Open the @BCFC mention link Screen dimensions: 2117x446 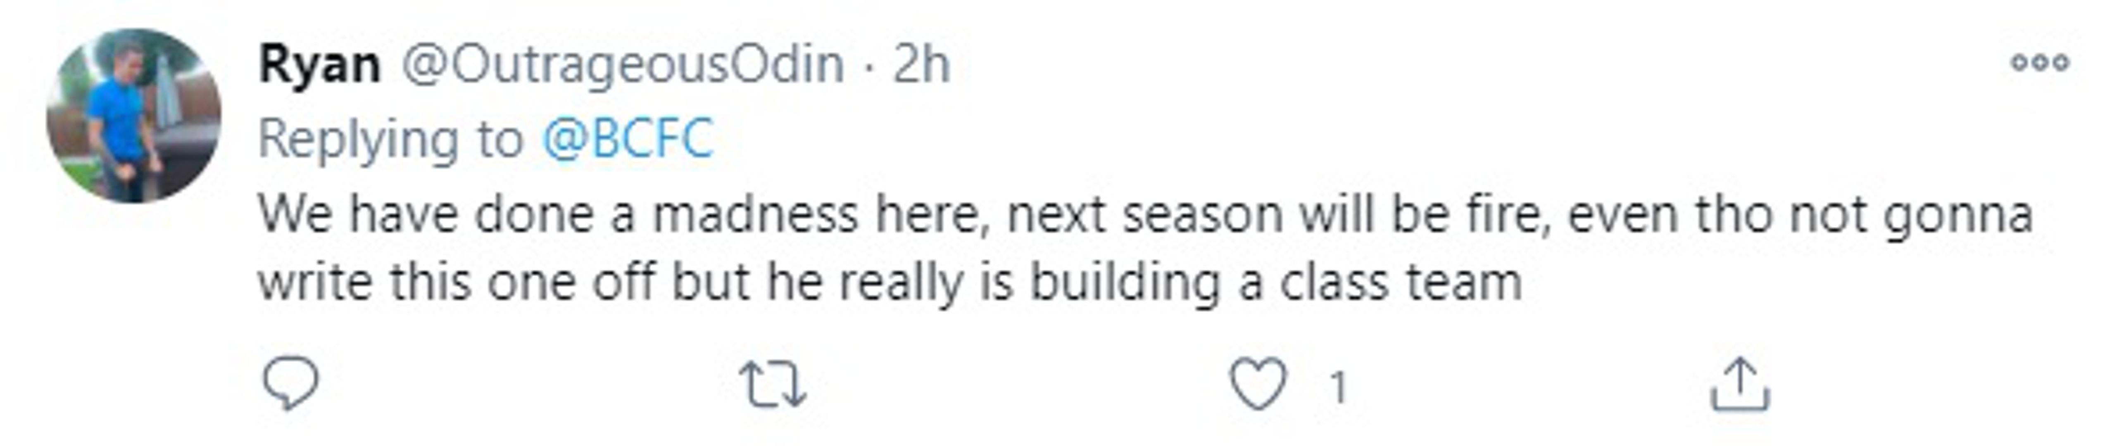pos(627,139)
